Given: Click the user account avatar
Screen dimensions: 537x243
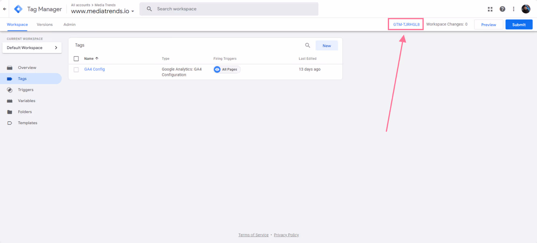Looking at the screenshot, I should pos(526,9).
